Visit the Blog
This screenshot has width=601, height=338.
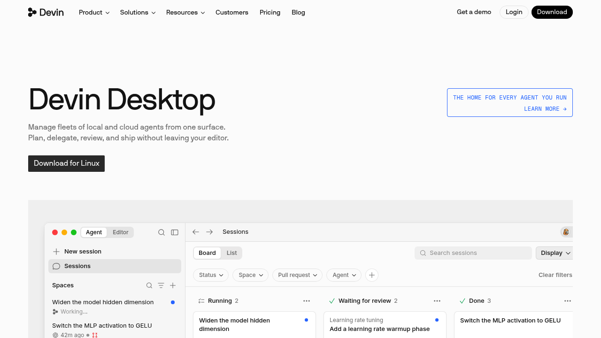click(298, 12)
